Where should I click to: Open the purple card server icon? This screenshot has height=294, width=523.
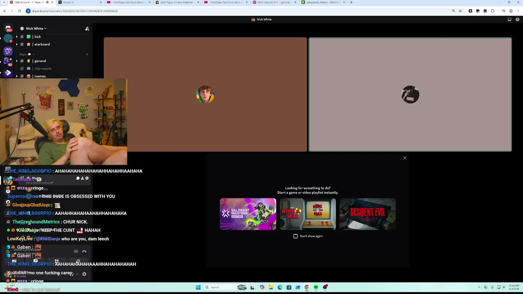8,51
